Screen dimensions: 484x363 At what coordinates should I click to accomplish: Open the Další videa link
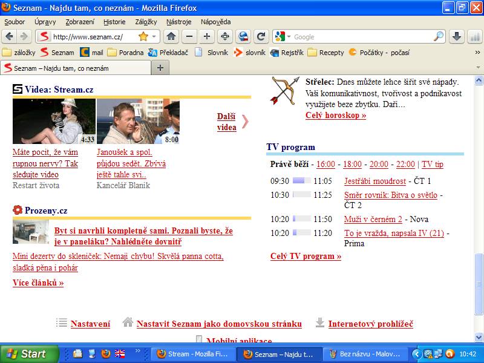(226, 122)
